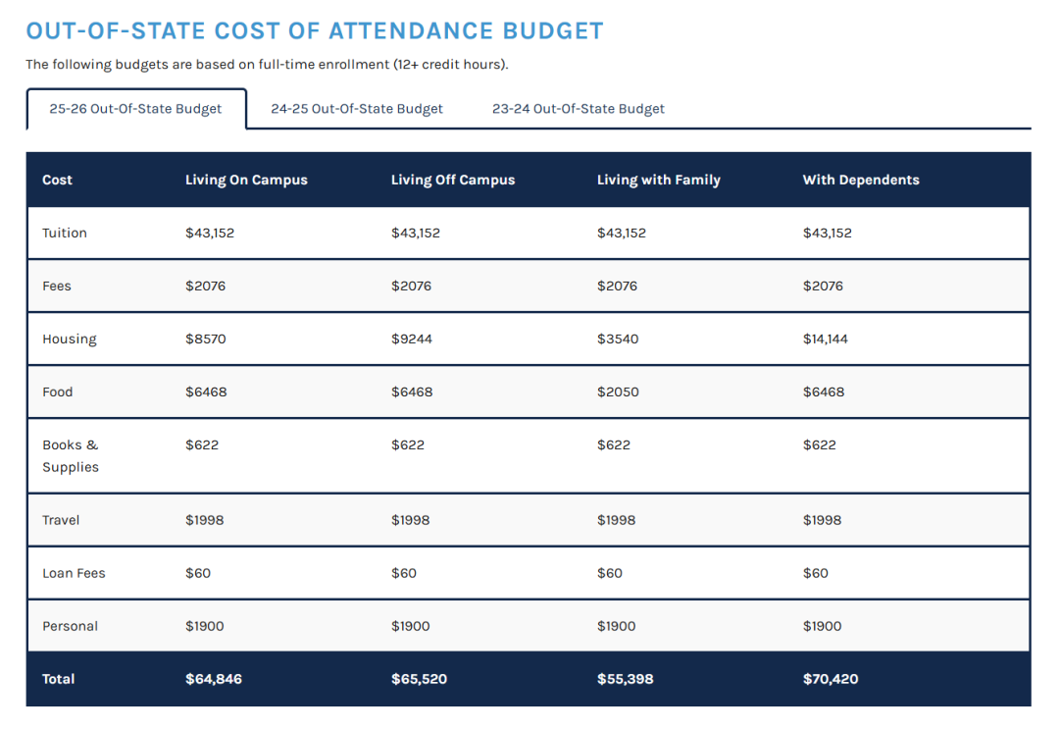Click the Living On Campus column header

click(246, 180)
